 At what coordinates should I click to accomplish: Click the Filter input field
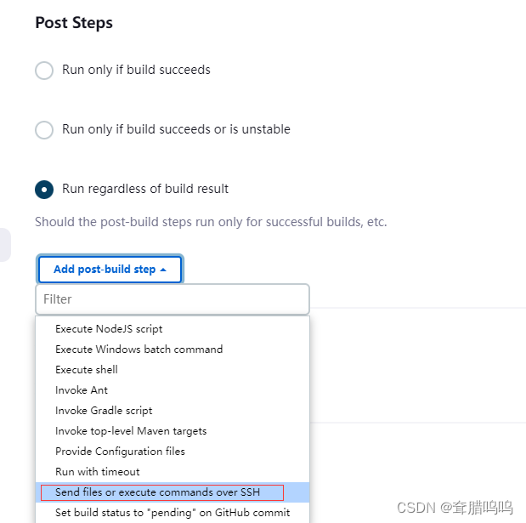coord(173,299)
